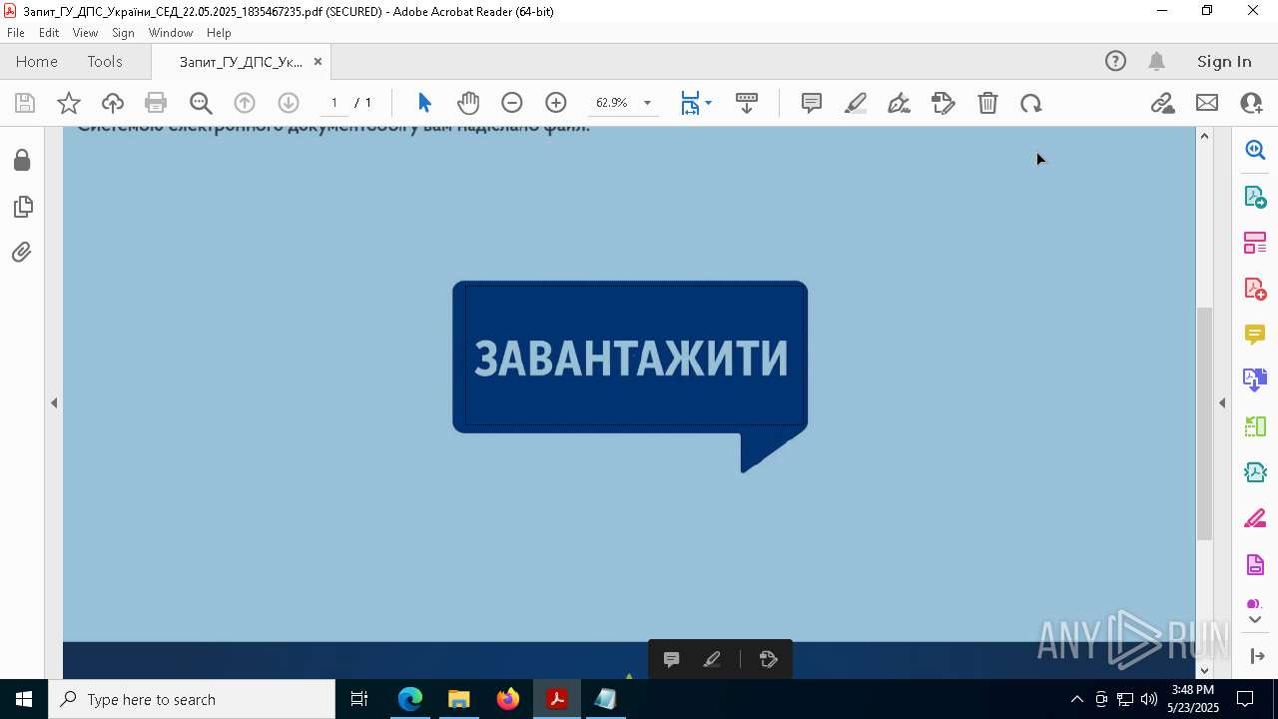Switch to the Tools tab
Viewport: 1278px width, 719px height.
[x=105, y=62]
